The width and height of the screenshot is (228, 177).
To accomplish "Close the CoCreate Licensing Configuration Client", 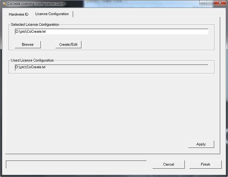I will pyautogui.click(x=220, y=3).
